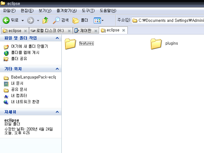Go up one folder level
204x153 pixels.
pyautogui.click(x=45, y=20)
